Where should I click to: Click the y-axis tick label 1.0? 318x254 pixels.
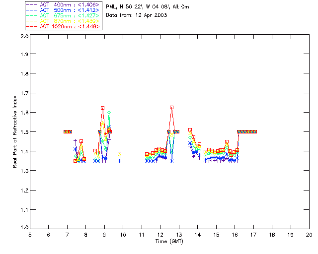[x=24, y=227]
